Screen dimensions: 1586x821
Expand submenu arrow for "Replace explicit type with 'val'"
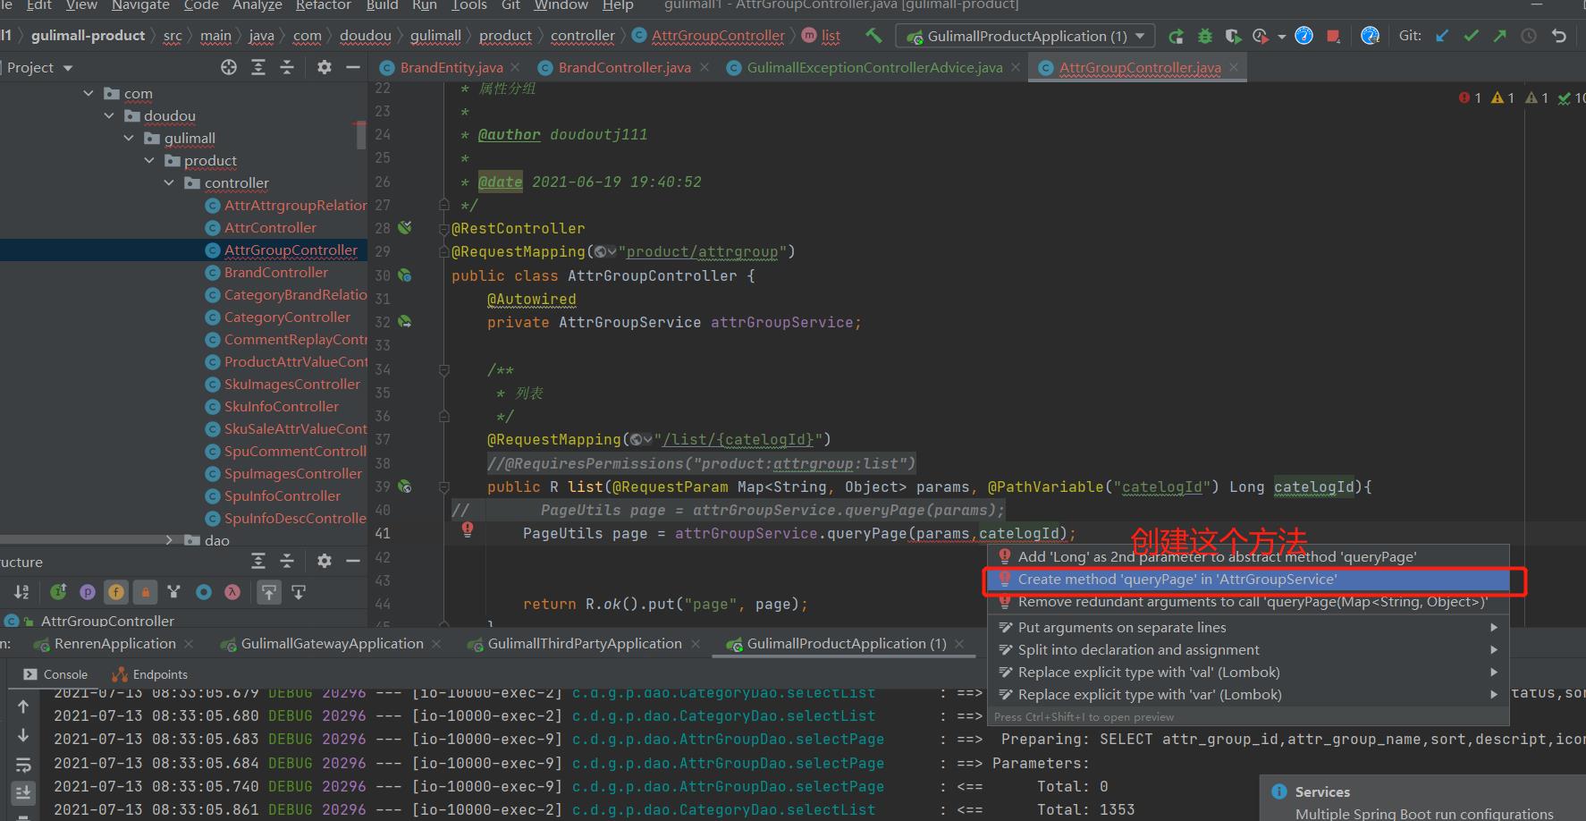coord(1494,672)
